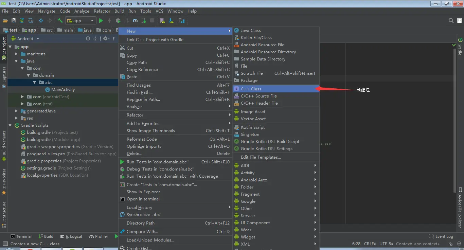Collapse the domain package node
Image resolution: width=464 pixels, height=250 pixels.
(29, 75)
